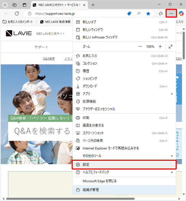This screenshot has height=201, width=186.
Task: Click the family hero banner image
Action: point(36,90)
